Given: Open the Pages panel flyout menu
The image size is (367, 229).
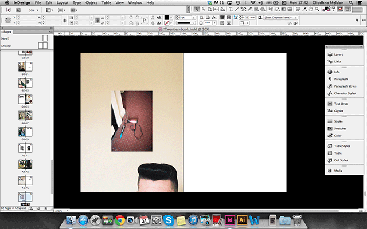Looking at the screenshot, I should coord(50,32).
